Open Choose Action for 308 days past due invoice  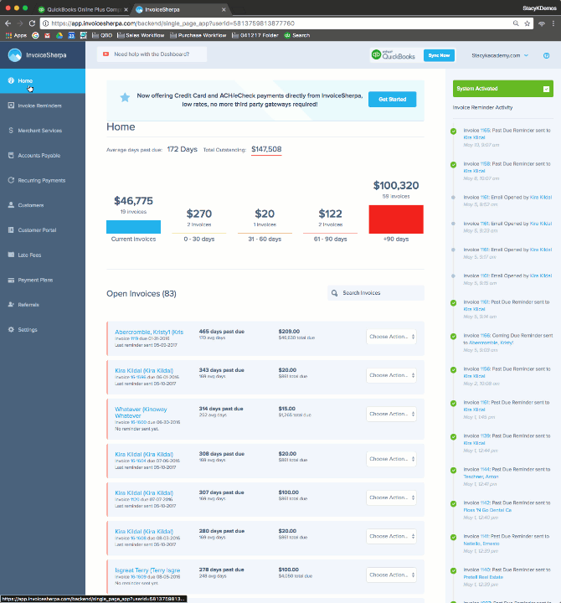(391, 459)
